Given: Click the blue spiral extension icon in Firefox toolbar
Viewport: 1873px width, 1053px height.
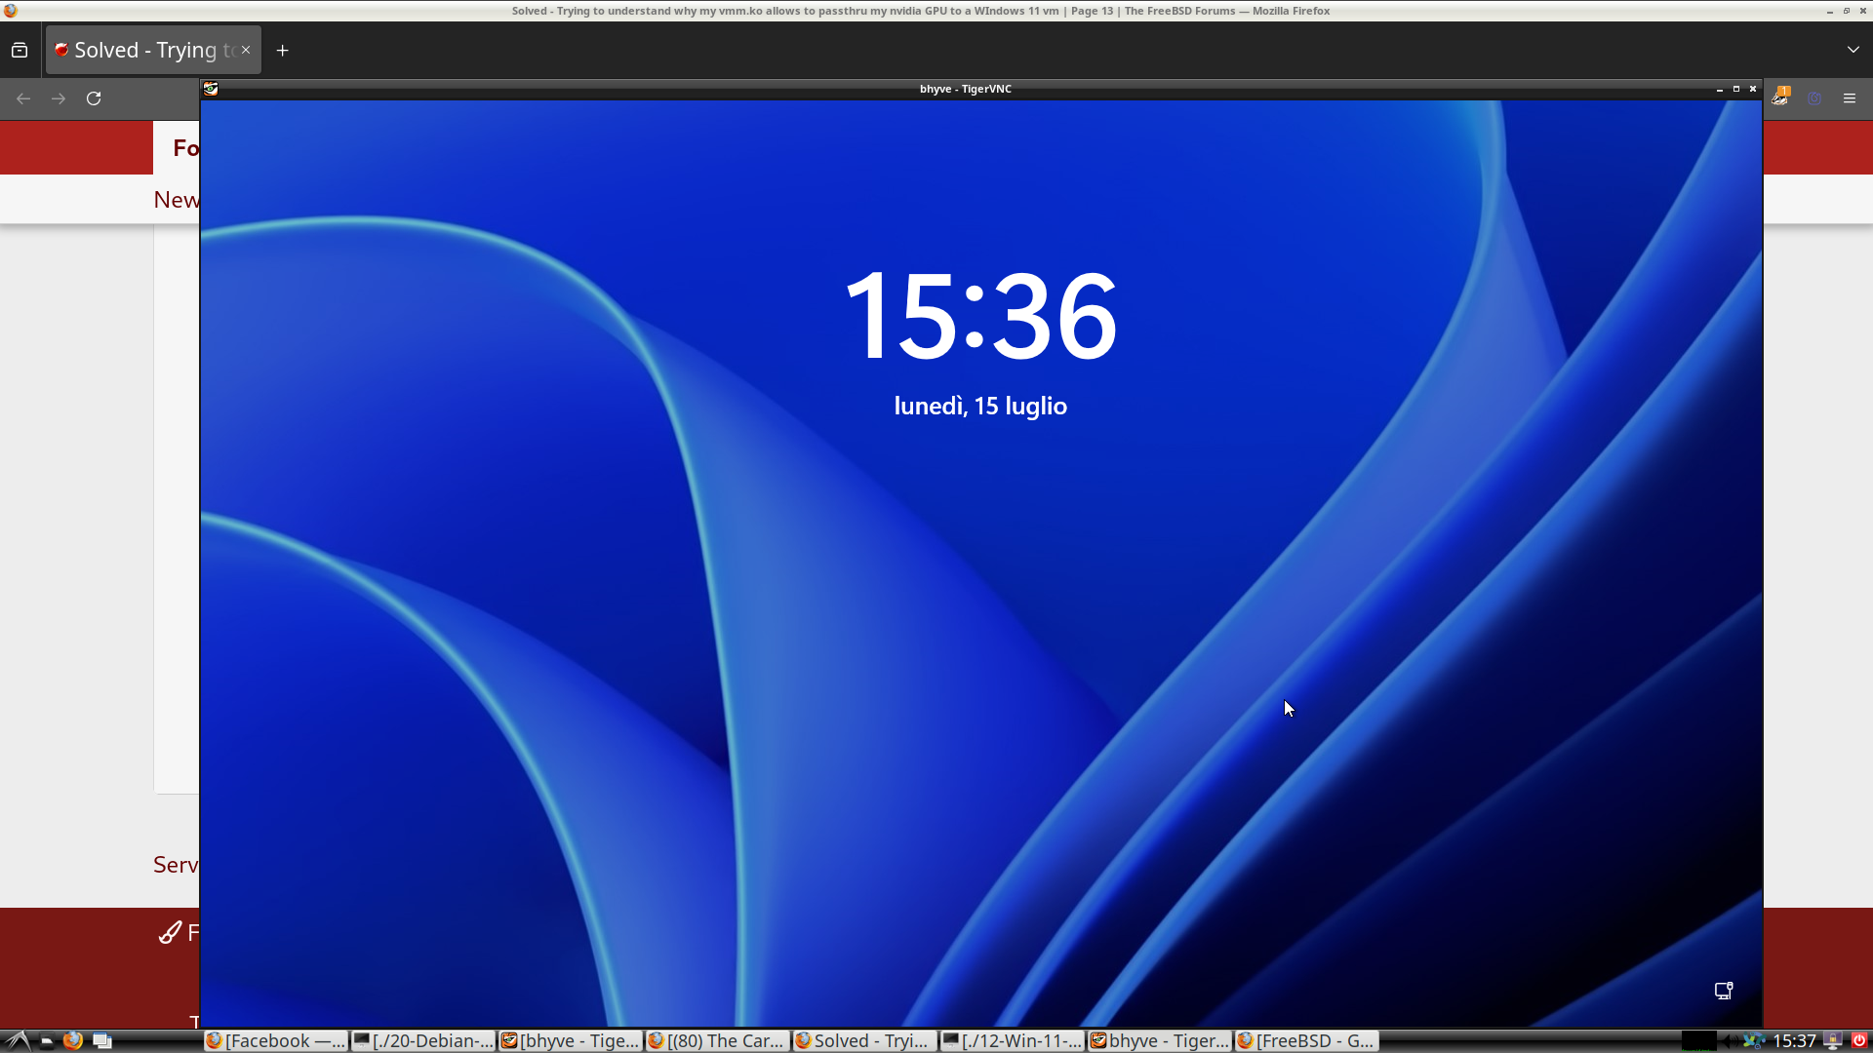Looking at the screenshot, I should pyautogui.click(x=1814, y=98).
